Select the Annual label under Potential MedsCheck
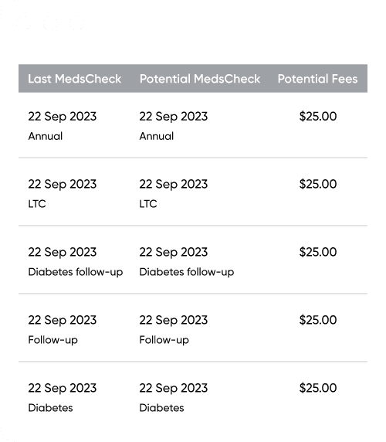Viewport: 386px width, 442px height. pyautogui.click(x=157, y=137)
